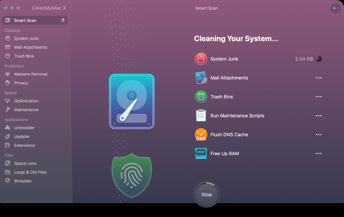This screenshot has width=344, height=217.
Task: Click the Large & Old Files folder icon
Action: tap(8, 172)
